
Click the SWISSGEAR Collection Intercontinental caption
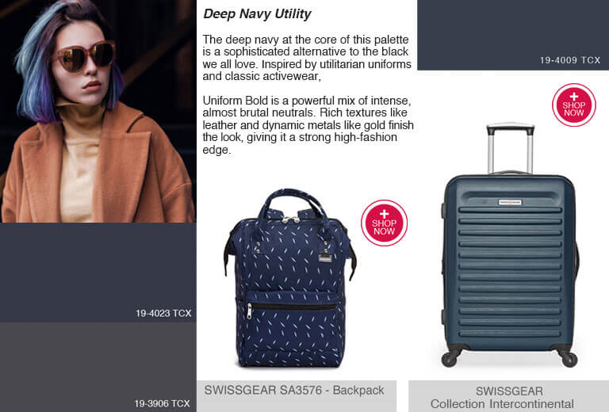tap(510, 397)
